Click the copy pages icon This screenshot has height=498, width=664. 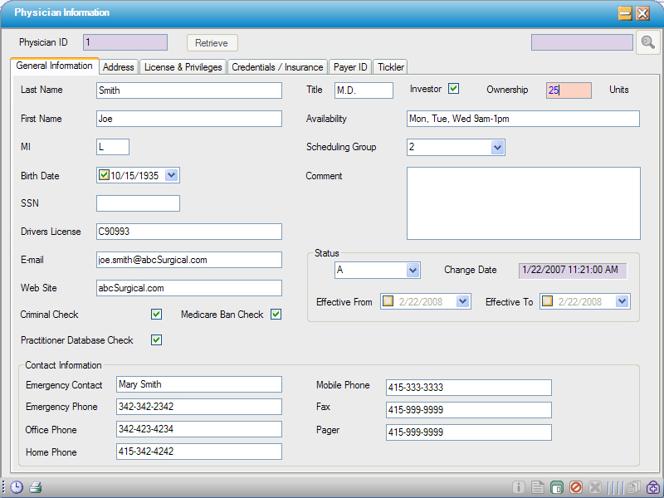point(632,487)
